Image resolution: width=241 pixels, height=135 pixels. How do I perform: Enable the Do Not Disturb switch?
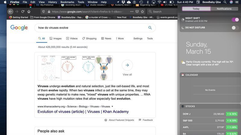tap(235, 28)
